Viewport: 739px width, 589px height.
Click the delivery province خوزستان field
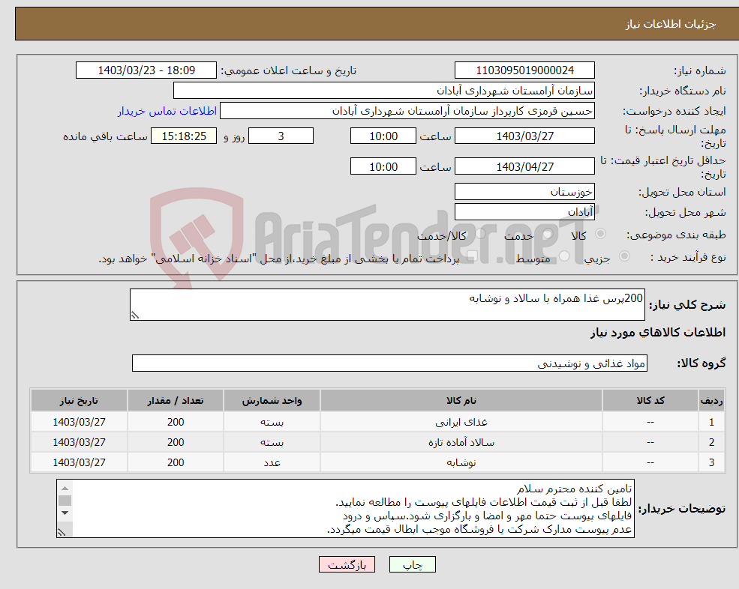pyautogui.click(x=524, y=192)
